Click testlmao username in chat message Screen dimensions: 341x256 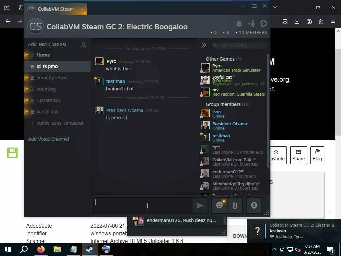pos(116,81)
